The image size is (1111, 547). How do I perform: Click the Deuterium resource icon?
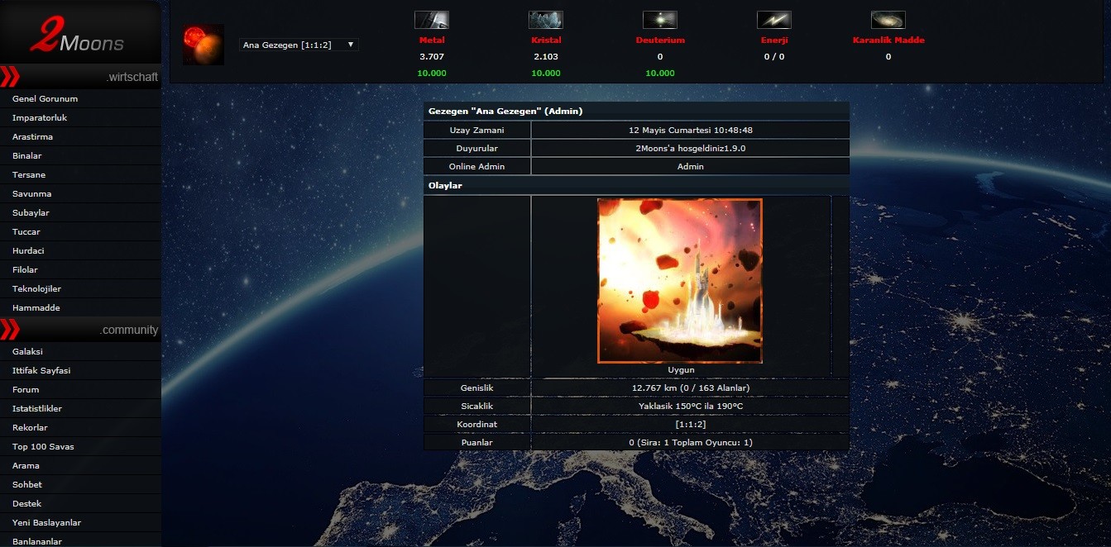tap(660, 20)
